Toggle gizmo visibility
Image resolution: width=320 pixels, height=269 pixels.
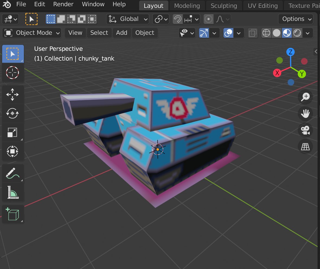(204, 33)
